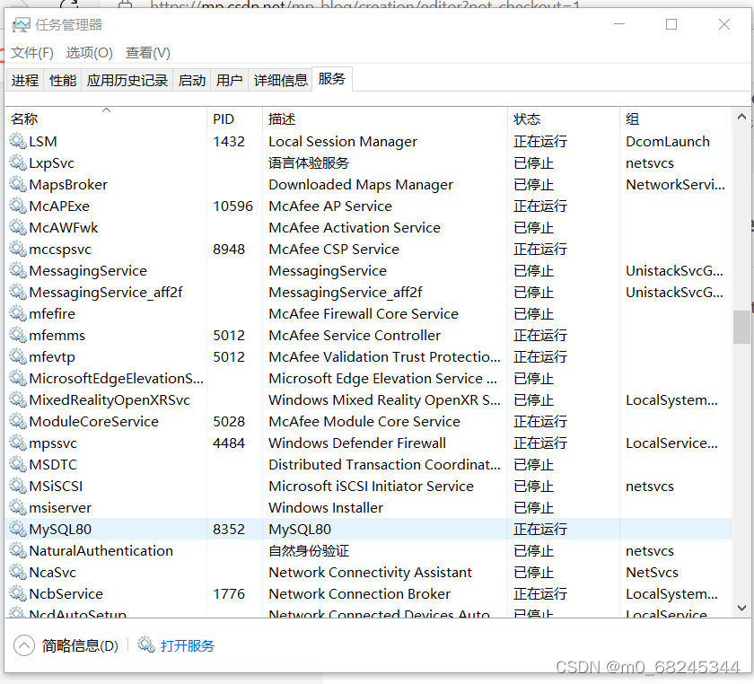754x684 pixels.
Task: Switch to the 进程 tab
Action: 25,80
